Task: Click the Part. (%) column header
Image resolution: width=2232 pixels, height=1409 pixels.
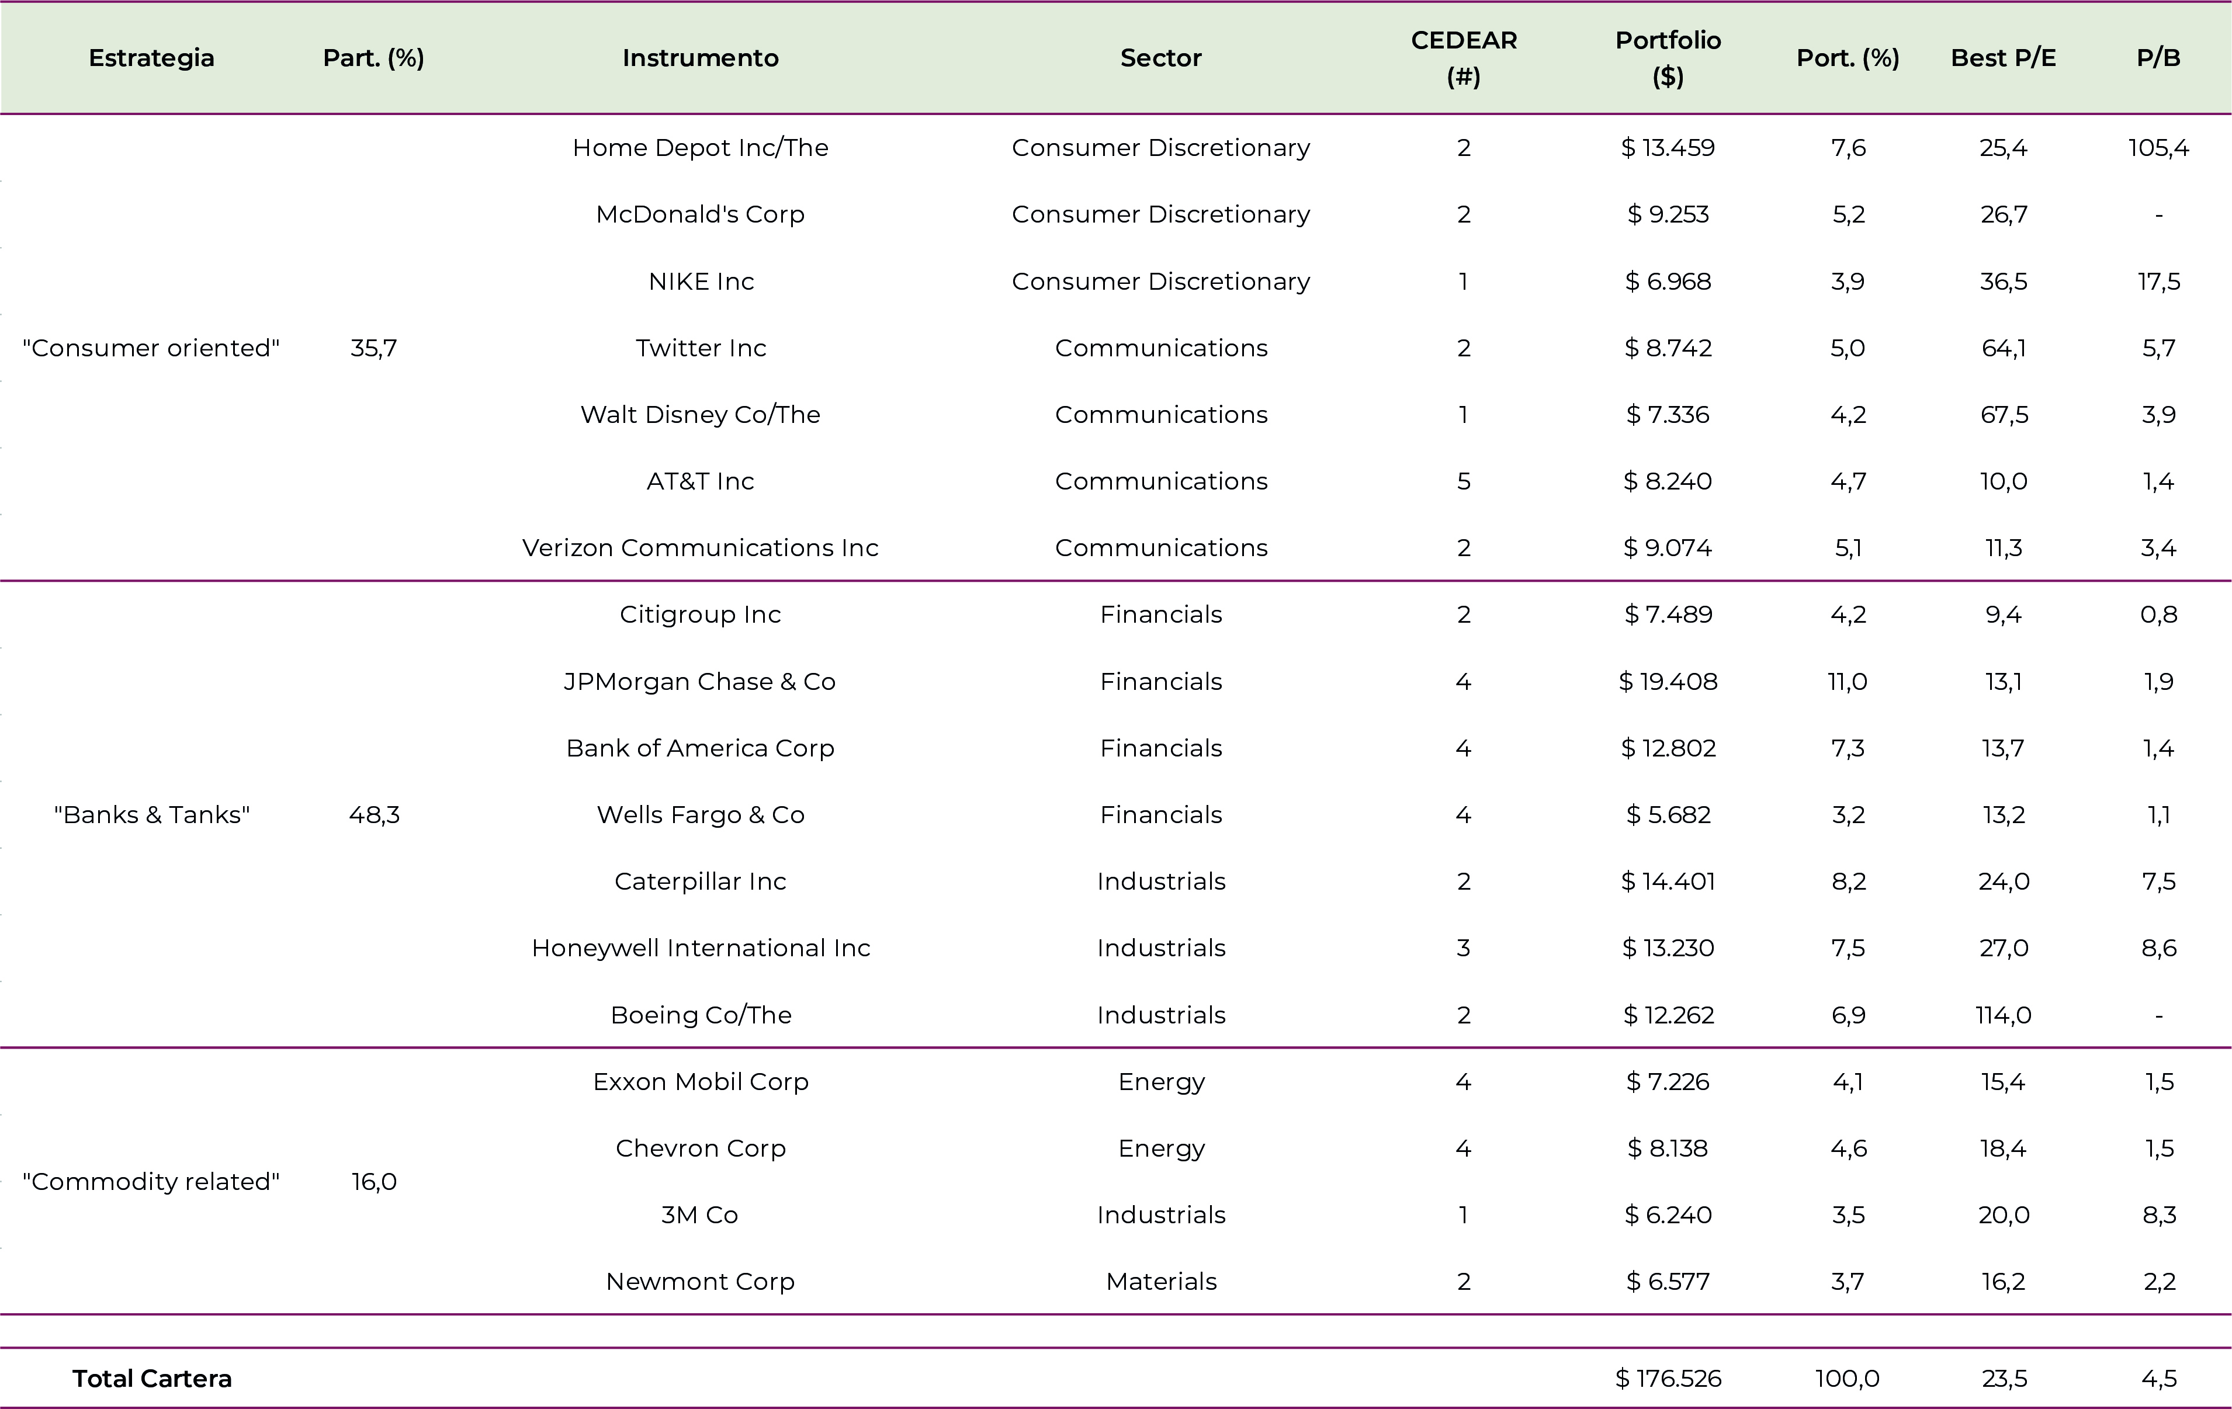Action: (x=373, y=57)
